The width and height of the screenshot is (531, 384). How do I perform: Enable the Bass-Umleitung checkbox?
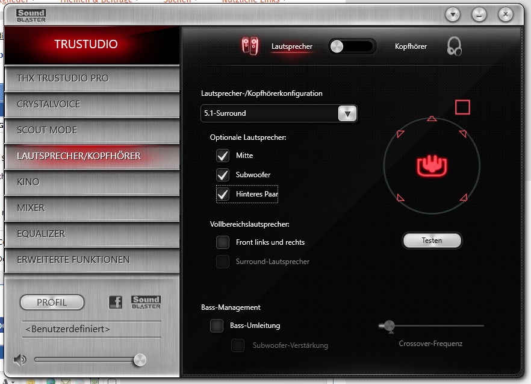coord(217,326)
